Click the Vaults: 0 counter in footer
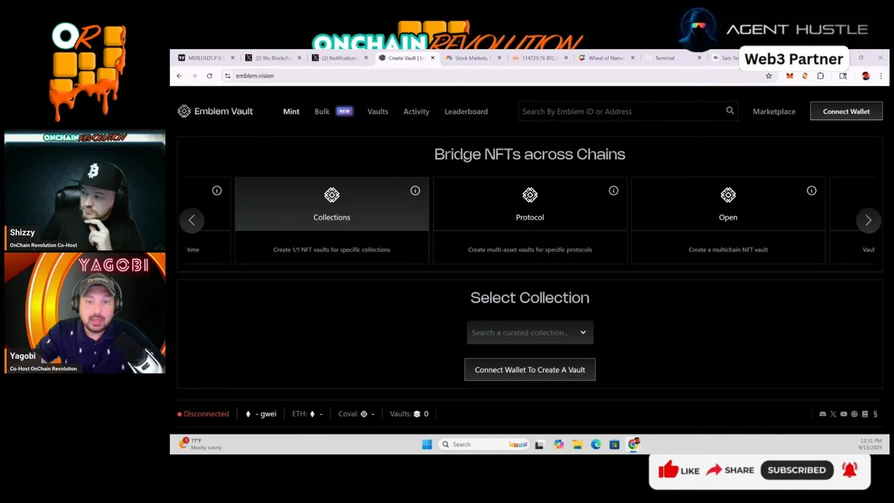Viewport: 894px width, 503px height. click(409, 414)
